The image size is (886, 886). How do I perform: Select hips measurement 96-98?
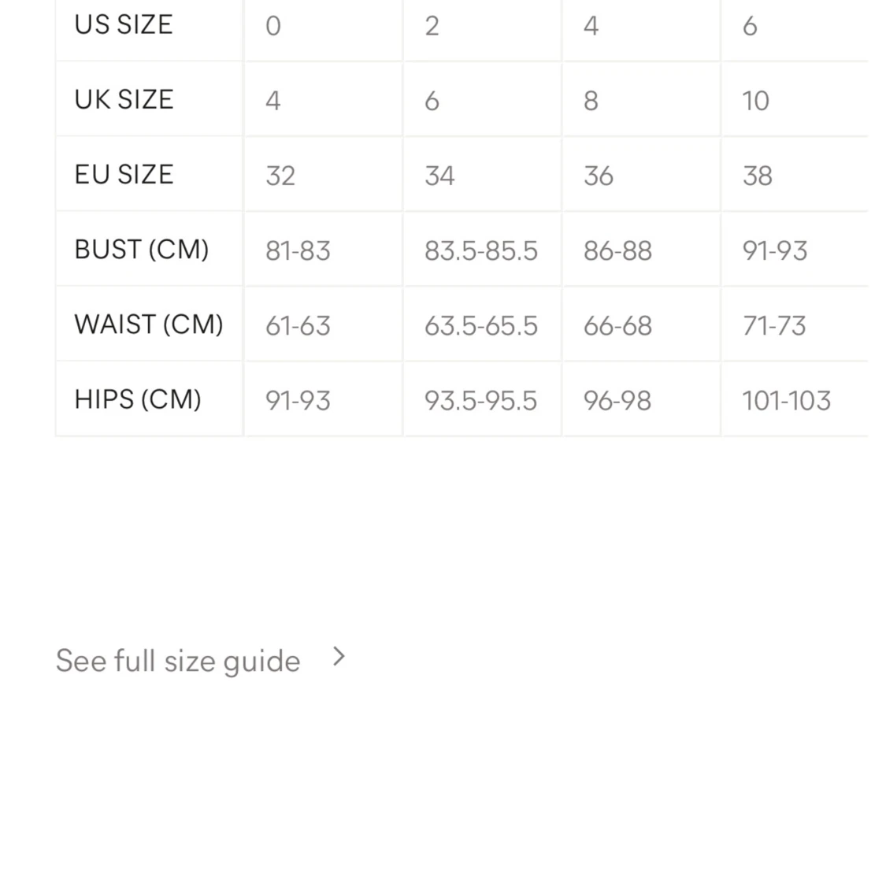coord(617,400)
